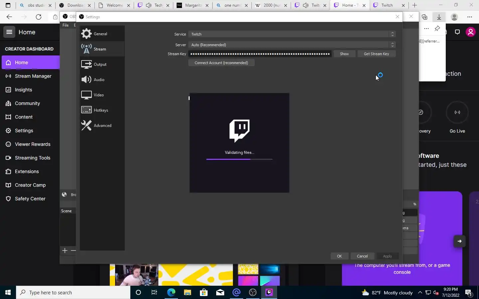Image resolution: width=479 pixels, height=299 pixels.
Task: Cancel the Settings dialog
Action: point(362,256)
